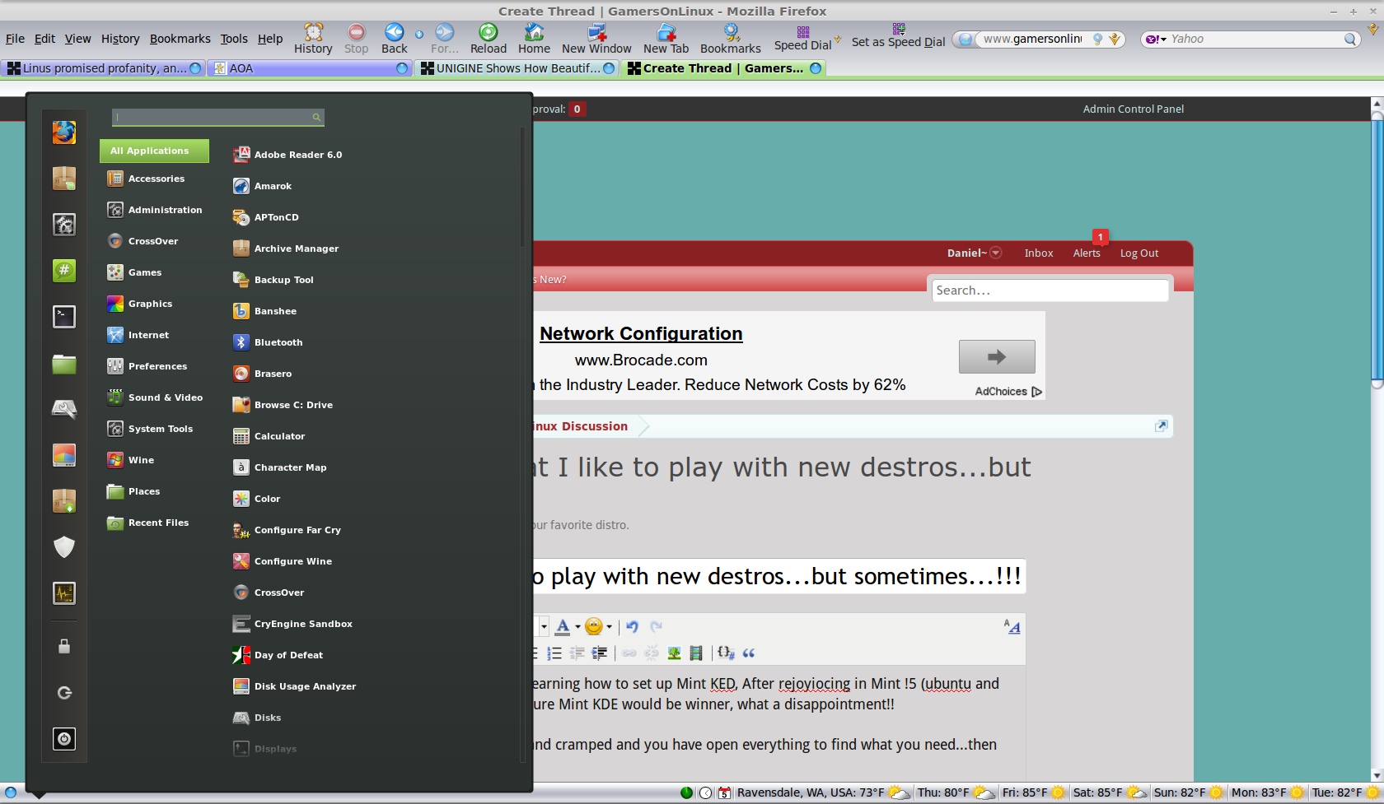Click the insert quote icon in the editor

pyautogui.click(x=749, y=653)
